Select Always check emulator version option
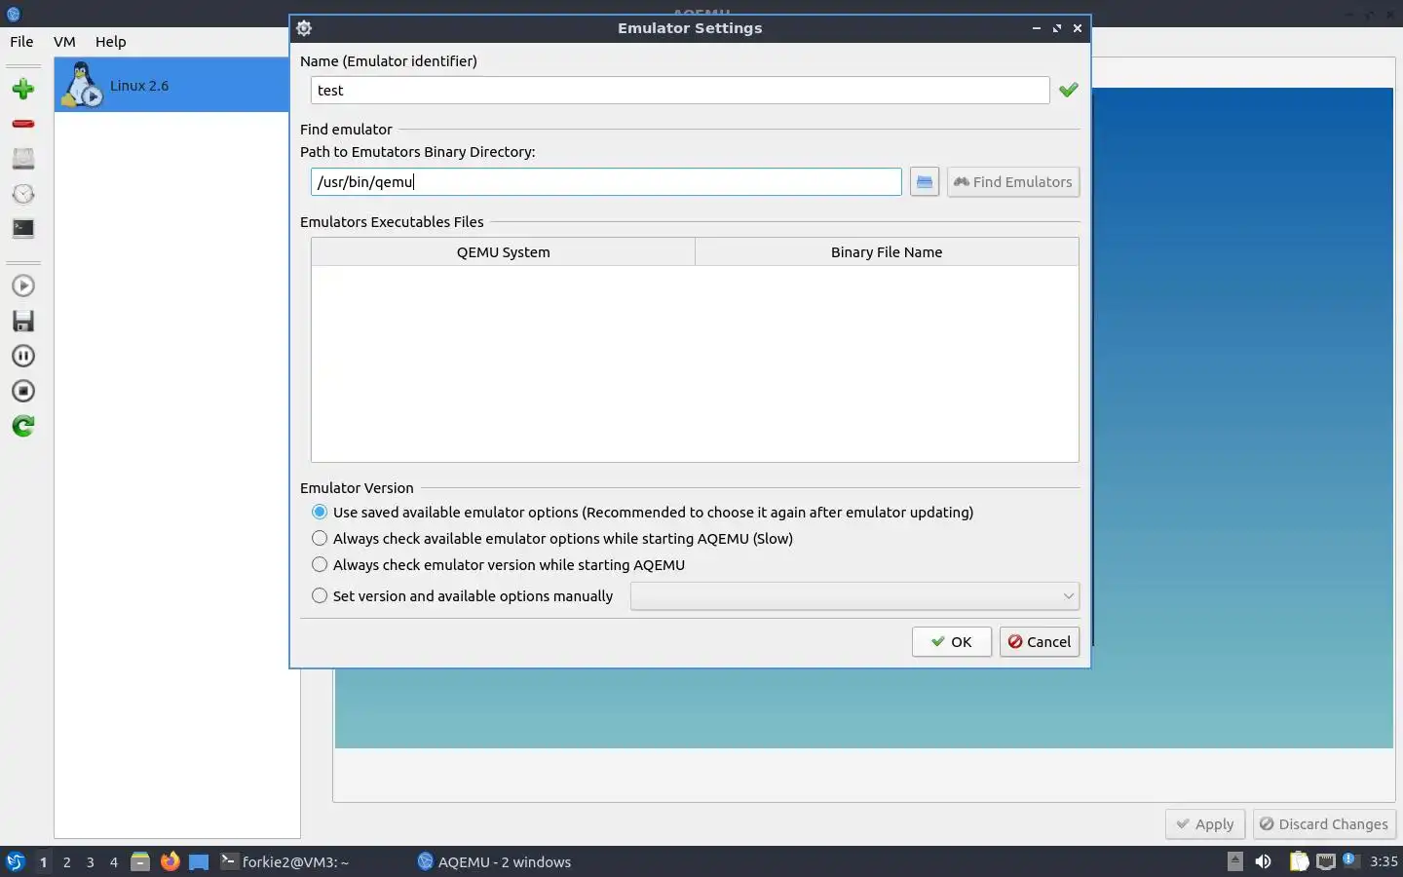 [x=499, y=565]
